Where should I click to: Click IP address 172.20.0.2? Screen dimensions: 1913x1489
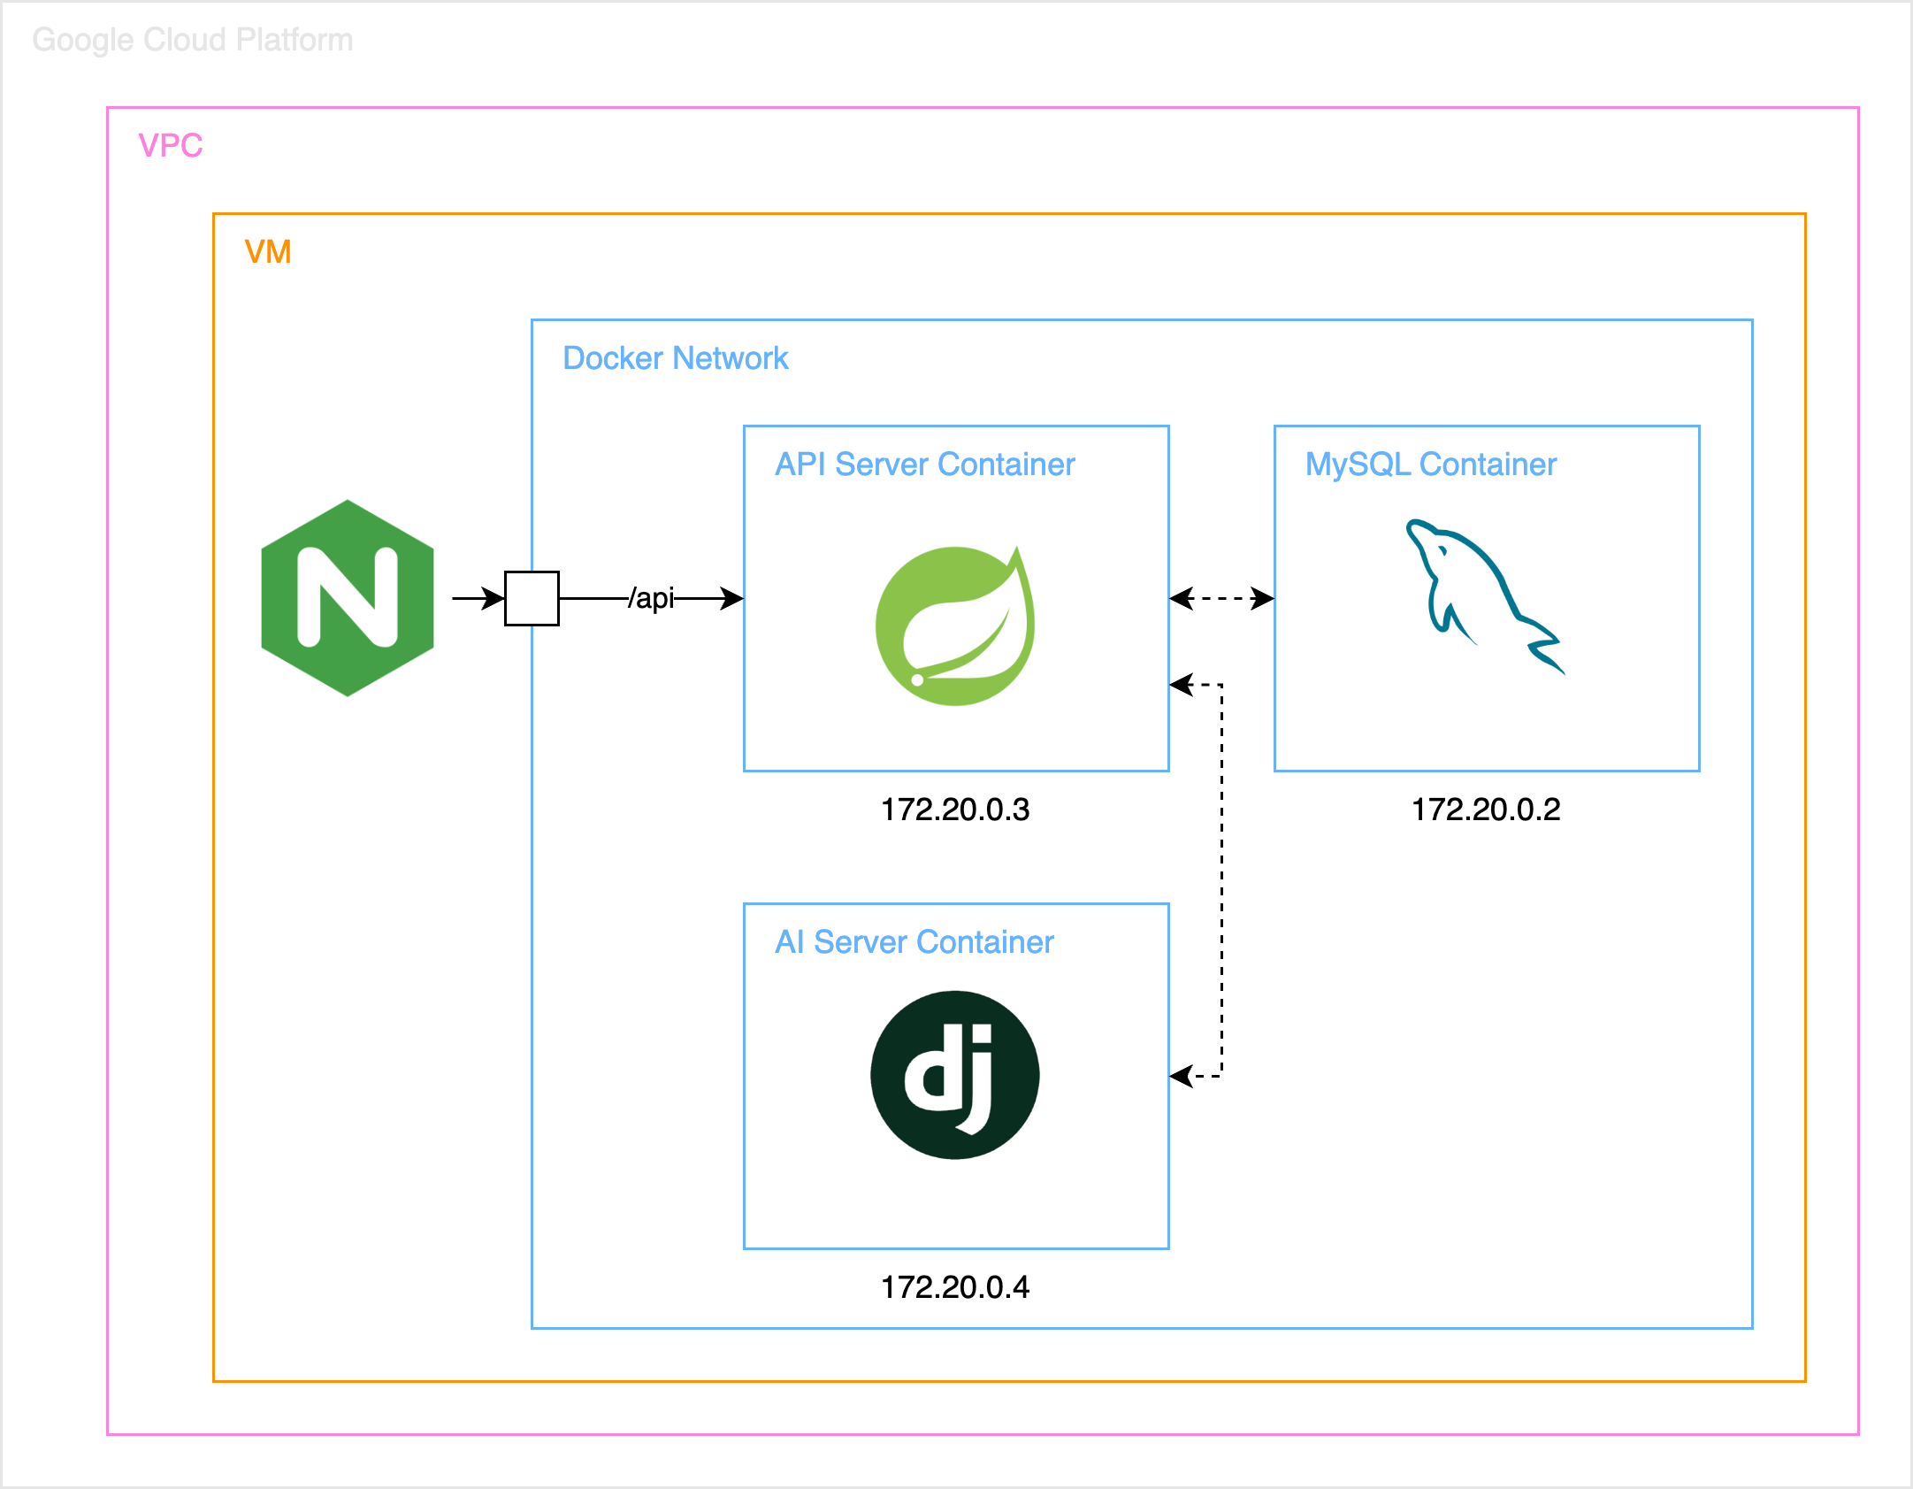pyautogui.click(x=1486, y=810)
